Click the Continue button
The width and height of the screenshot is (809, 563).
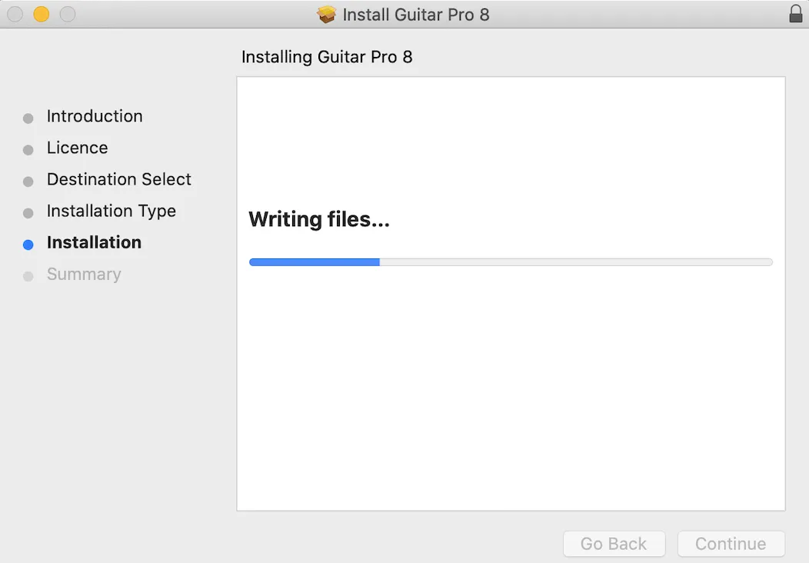tap(731, 544)
